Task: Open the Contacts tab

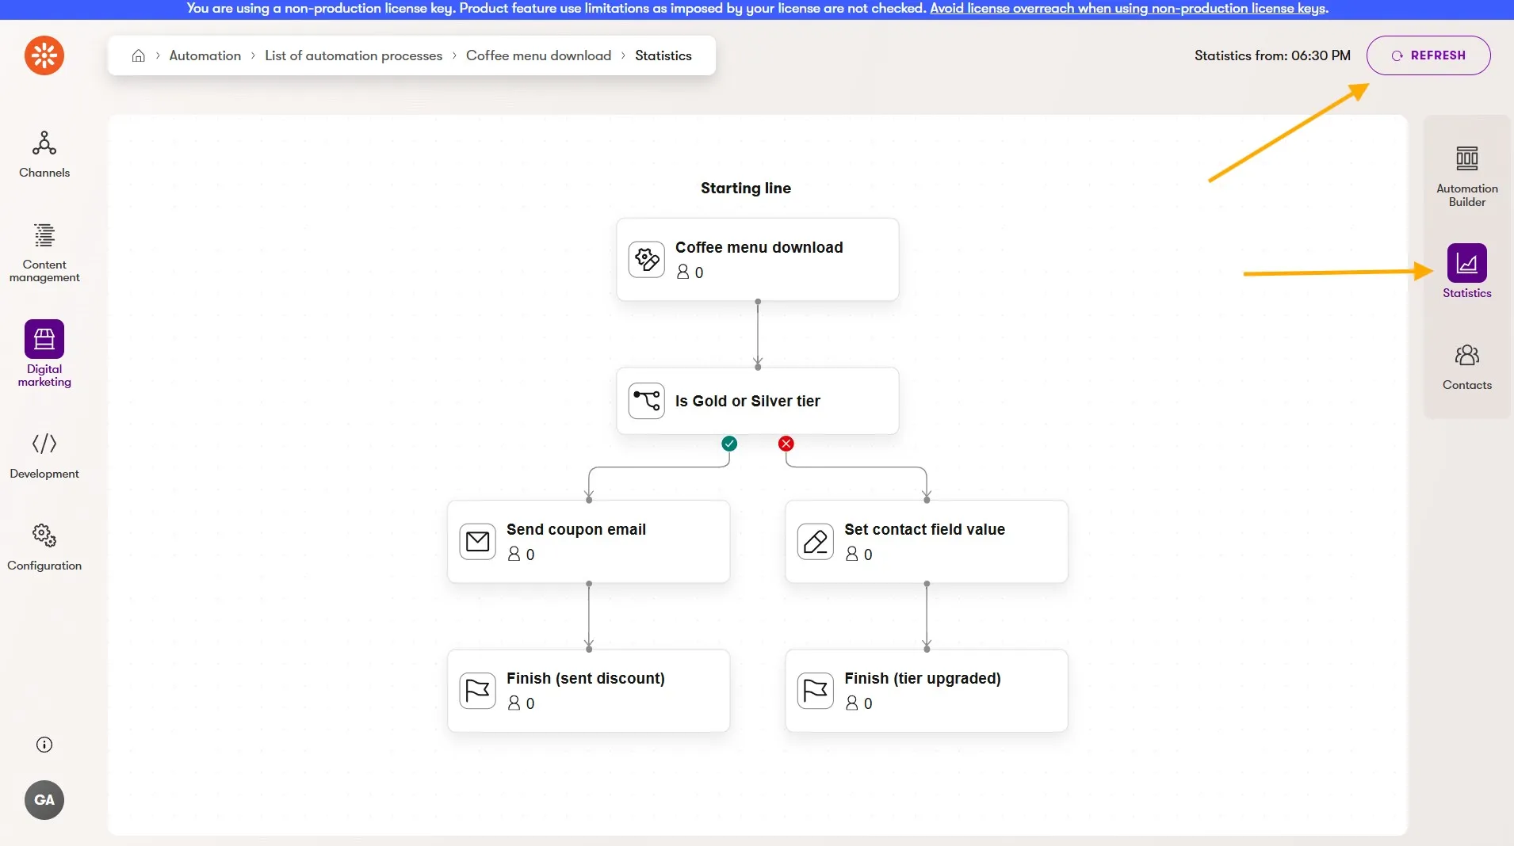Action: pos(1466,367)
